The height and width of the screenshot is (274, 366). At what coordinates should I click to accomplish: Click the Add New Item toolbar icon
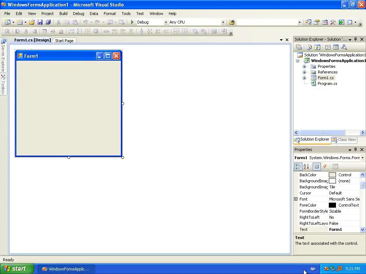point(20,22)
